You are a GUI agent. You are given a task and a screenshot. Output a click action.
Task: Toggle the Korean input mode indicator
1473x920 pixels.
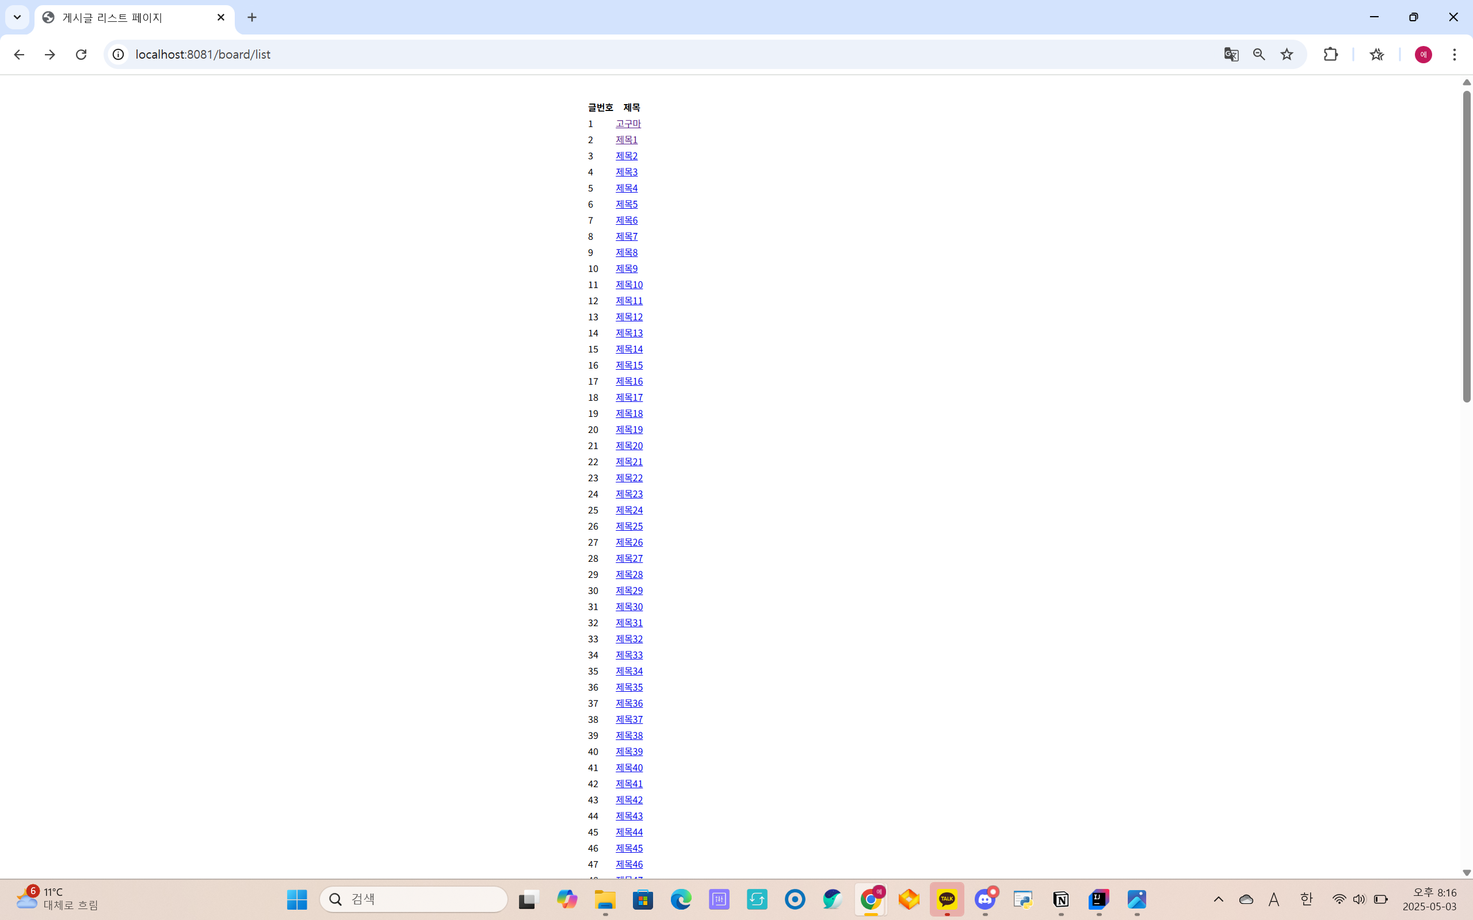tap(1306, 899)
